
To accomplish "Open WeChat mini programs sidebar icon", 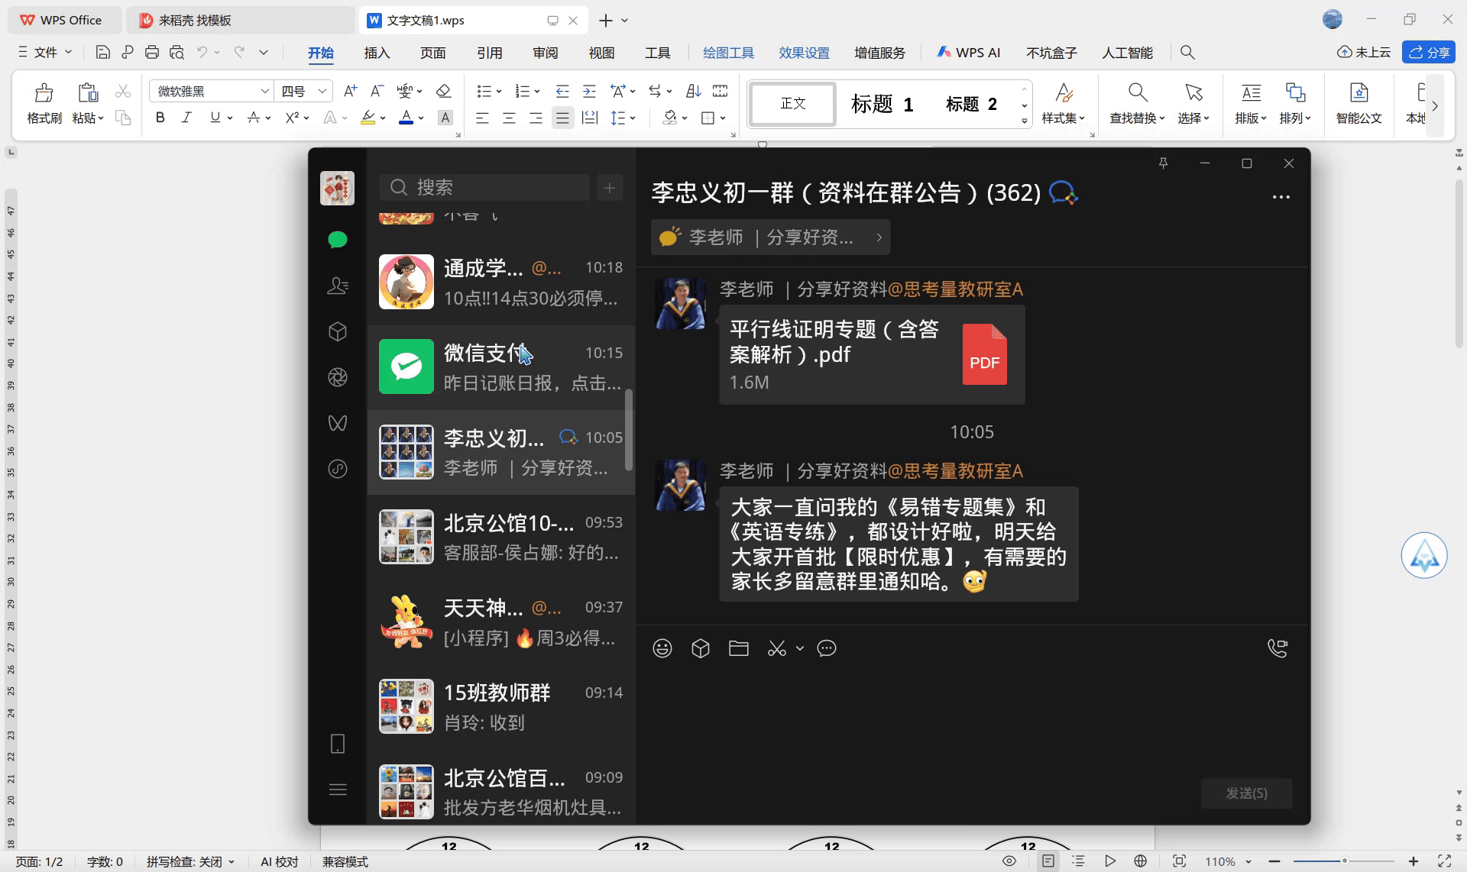I will click(338, 469).
